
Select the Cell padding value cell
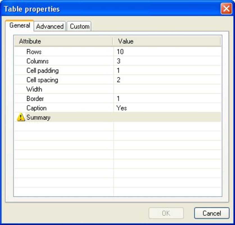(167, 70)
